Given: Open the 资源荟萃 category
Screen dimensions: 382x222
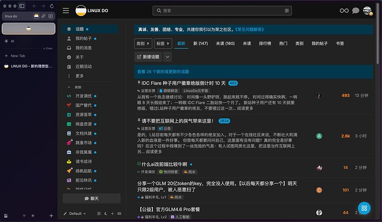Looking at the screenshot, I should [90, 115].
